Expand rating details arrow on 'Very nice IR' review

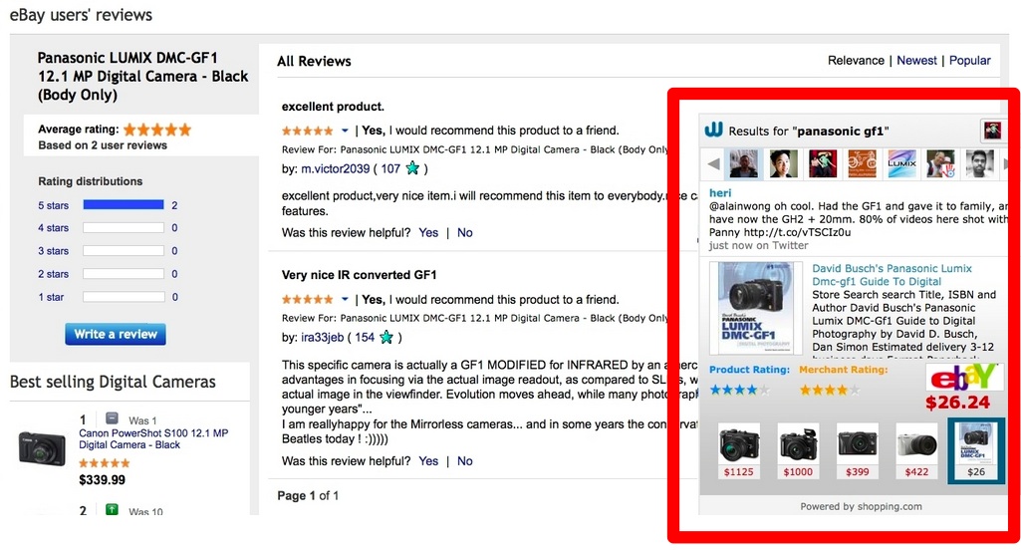pos(345,299)
